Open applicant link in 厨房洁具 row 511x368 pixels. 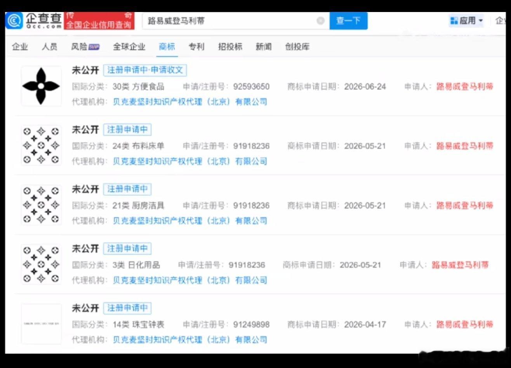point(465,206)
